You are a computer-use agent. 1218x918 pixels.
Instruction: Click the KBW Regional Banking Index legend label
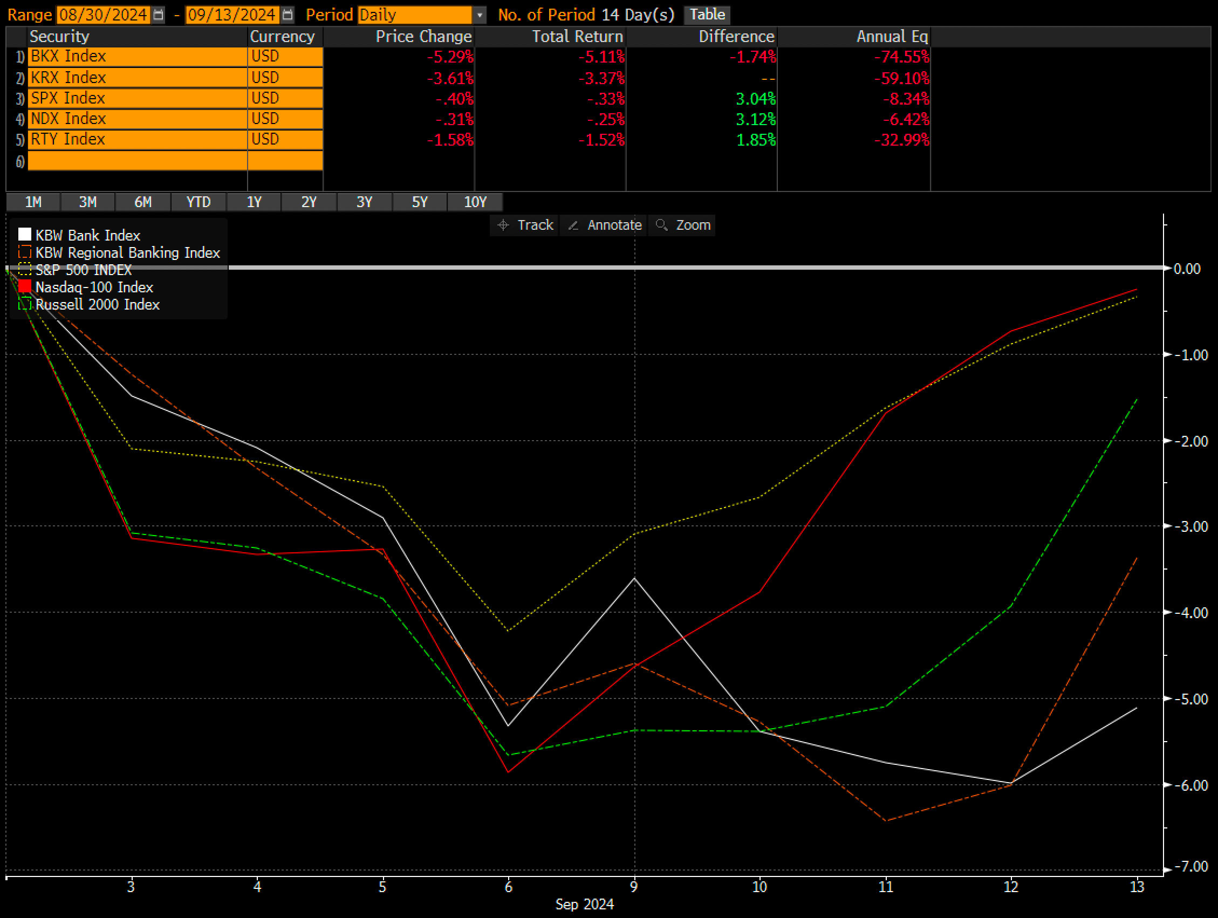pos(128,253)
